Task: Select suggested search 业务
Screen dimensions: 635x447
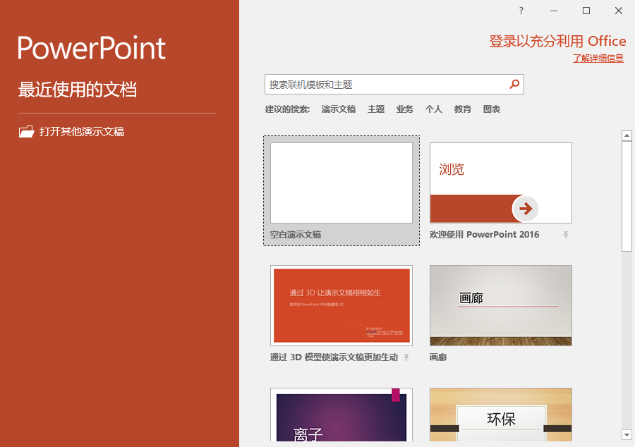Action: click(x=404, y=109)
